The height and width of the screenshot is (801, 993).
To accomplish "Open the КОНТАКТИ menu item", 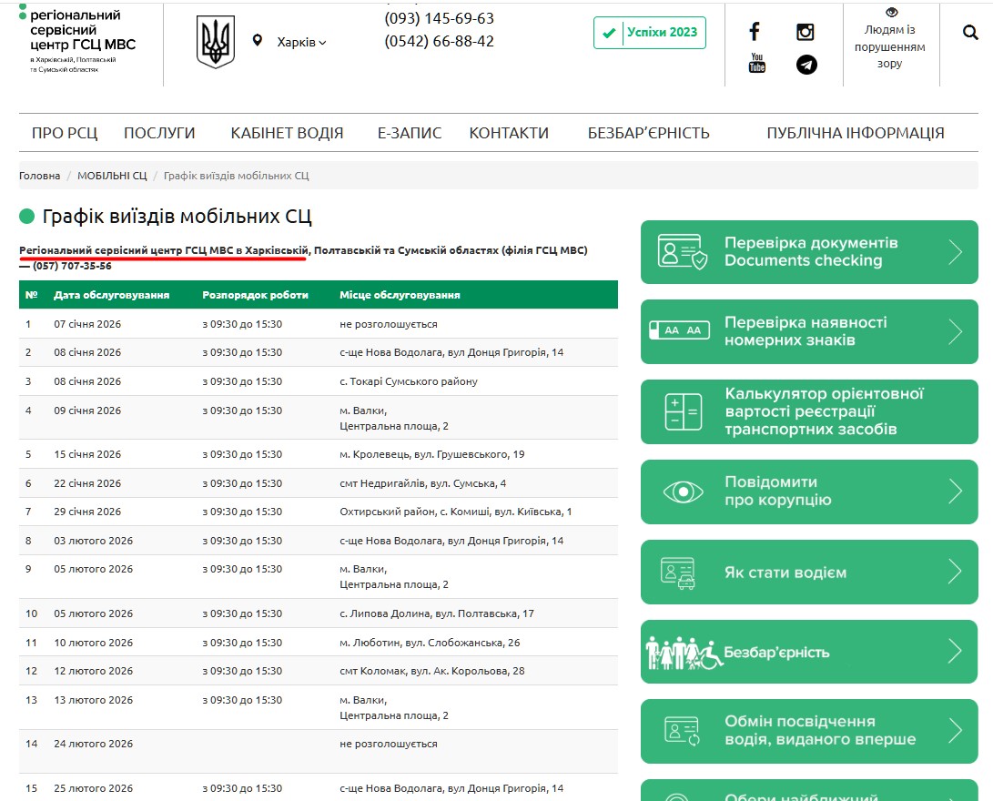I will 509,133.
